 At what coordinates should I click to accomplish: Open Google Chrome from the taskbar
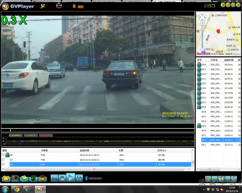[x=17, y=189]
